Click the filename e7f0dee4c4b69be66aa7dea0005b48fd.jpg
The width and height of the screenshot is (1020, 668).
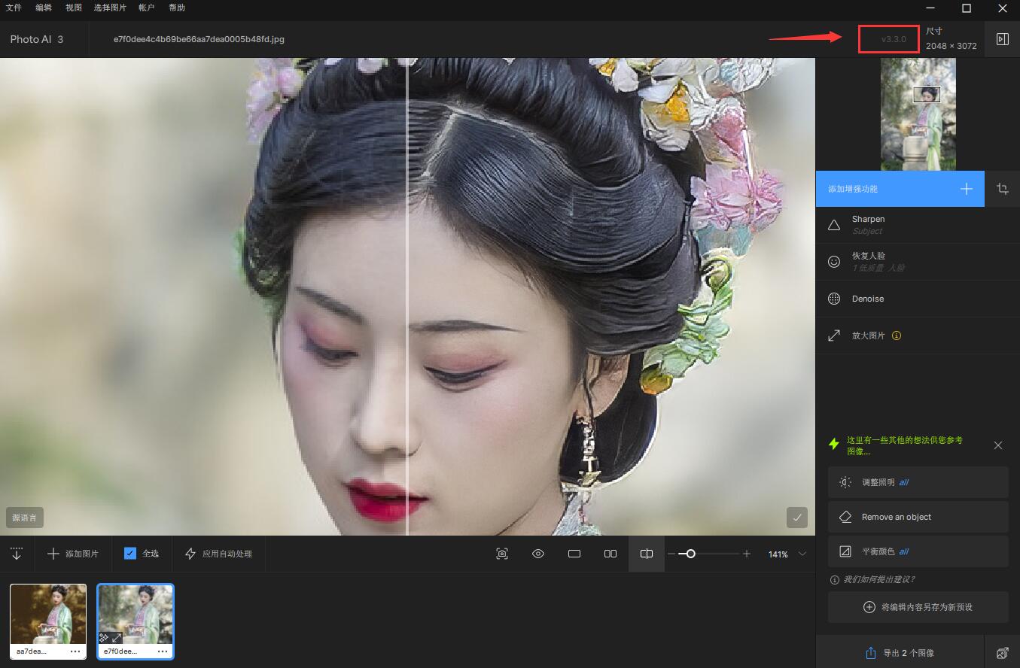tap(199, 39)
